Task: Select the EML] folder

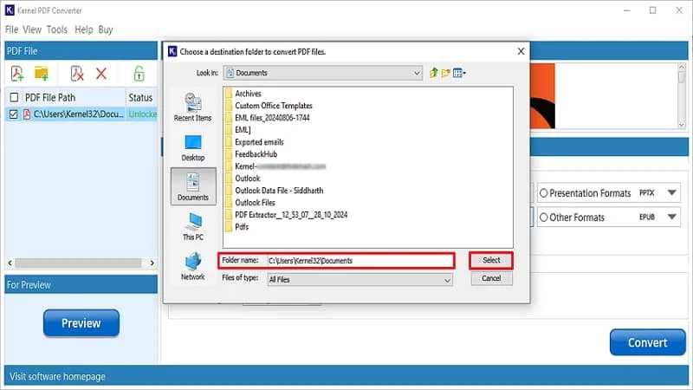Action: (x=243, y=130)
